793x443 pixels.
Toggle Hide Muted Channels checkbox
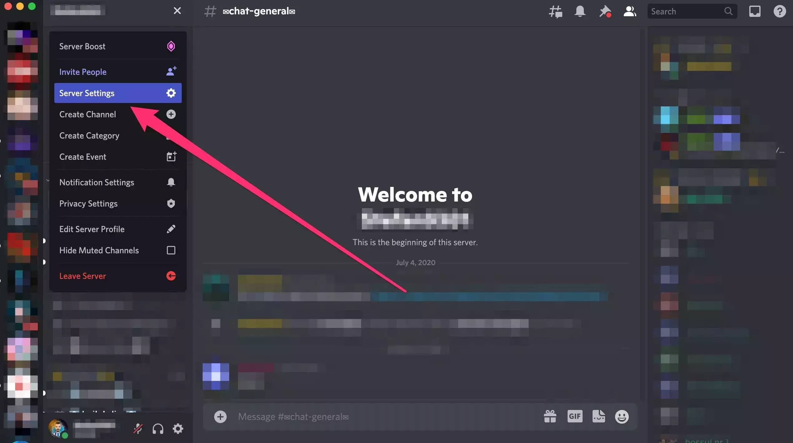(171, 250)
